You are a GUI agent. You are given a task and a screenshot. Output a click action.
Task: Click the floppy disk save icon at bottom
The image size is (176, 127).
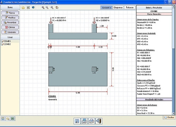(x=77, y=121)
